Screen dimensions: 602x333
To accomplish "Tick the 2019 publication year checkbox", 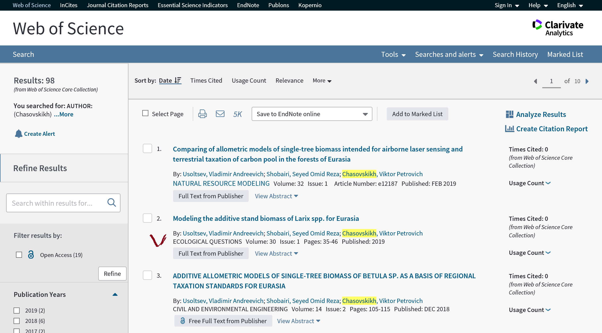I will tap(17, 310).
